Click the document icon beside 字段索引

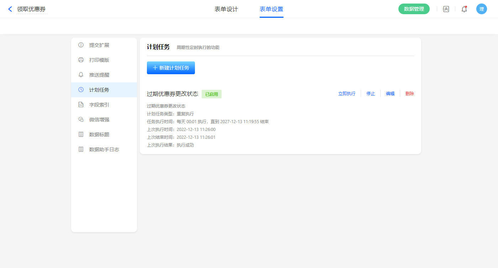click(x=81, y=105)
